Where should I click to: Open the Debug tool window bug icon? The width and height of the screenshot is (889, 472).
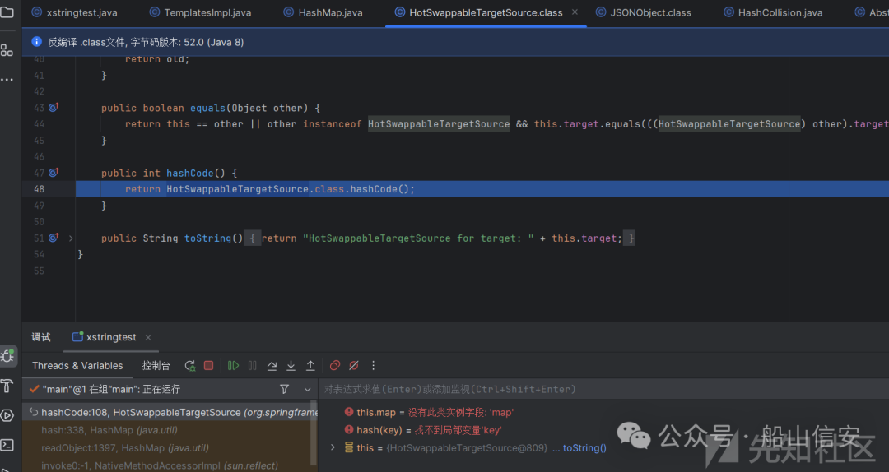click(x=8, y=356)
